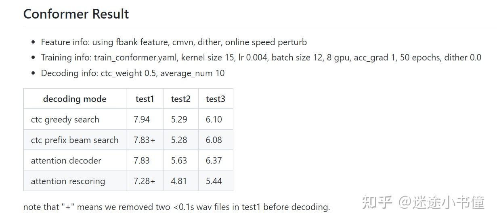This screenshot has width=497, height=222.
Task: Click the 7.28+ attention rescoring value
Action: 144,181
